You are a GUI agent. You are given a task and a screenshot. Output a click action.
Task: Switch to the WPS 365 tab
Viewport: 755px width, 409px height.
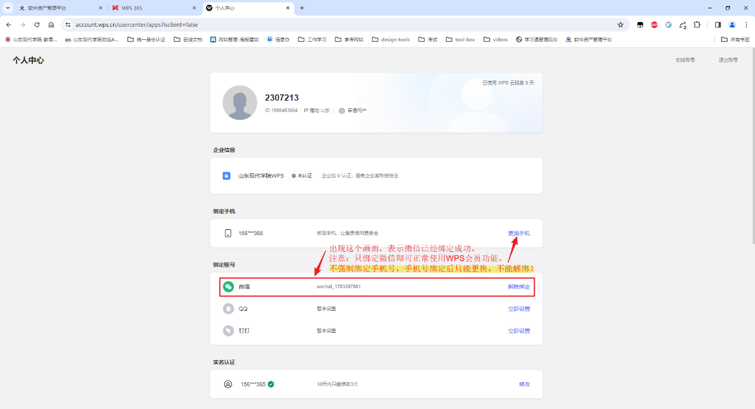(154, 8)
